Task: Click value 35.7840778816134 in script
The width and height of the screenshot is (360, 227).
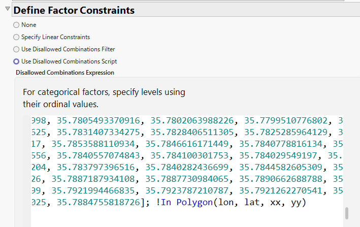Action: pyautogui.click(x=281, y=144)
